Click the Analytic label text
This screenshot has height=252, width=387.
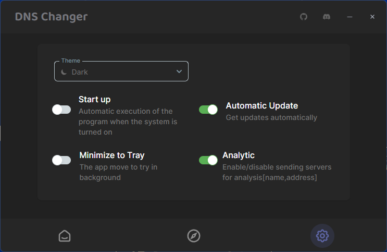click(239, 155)
